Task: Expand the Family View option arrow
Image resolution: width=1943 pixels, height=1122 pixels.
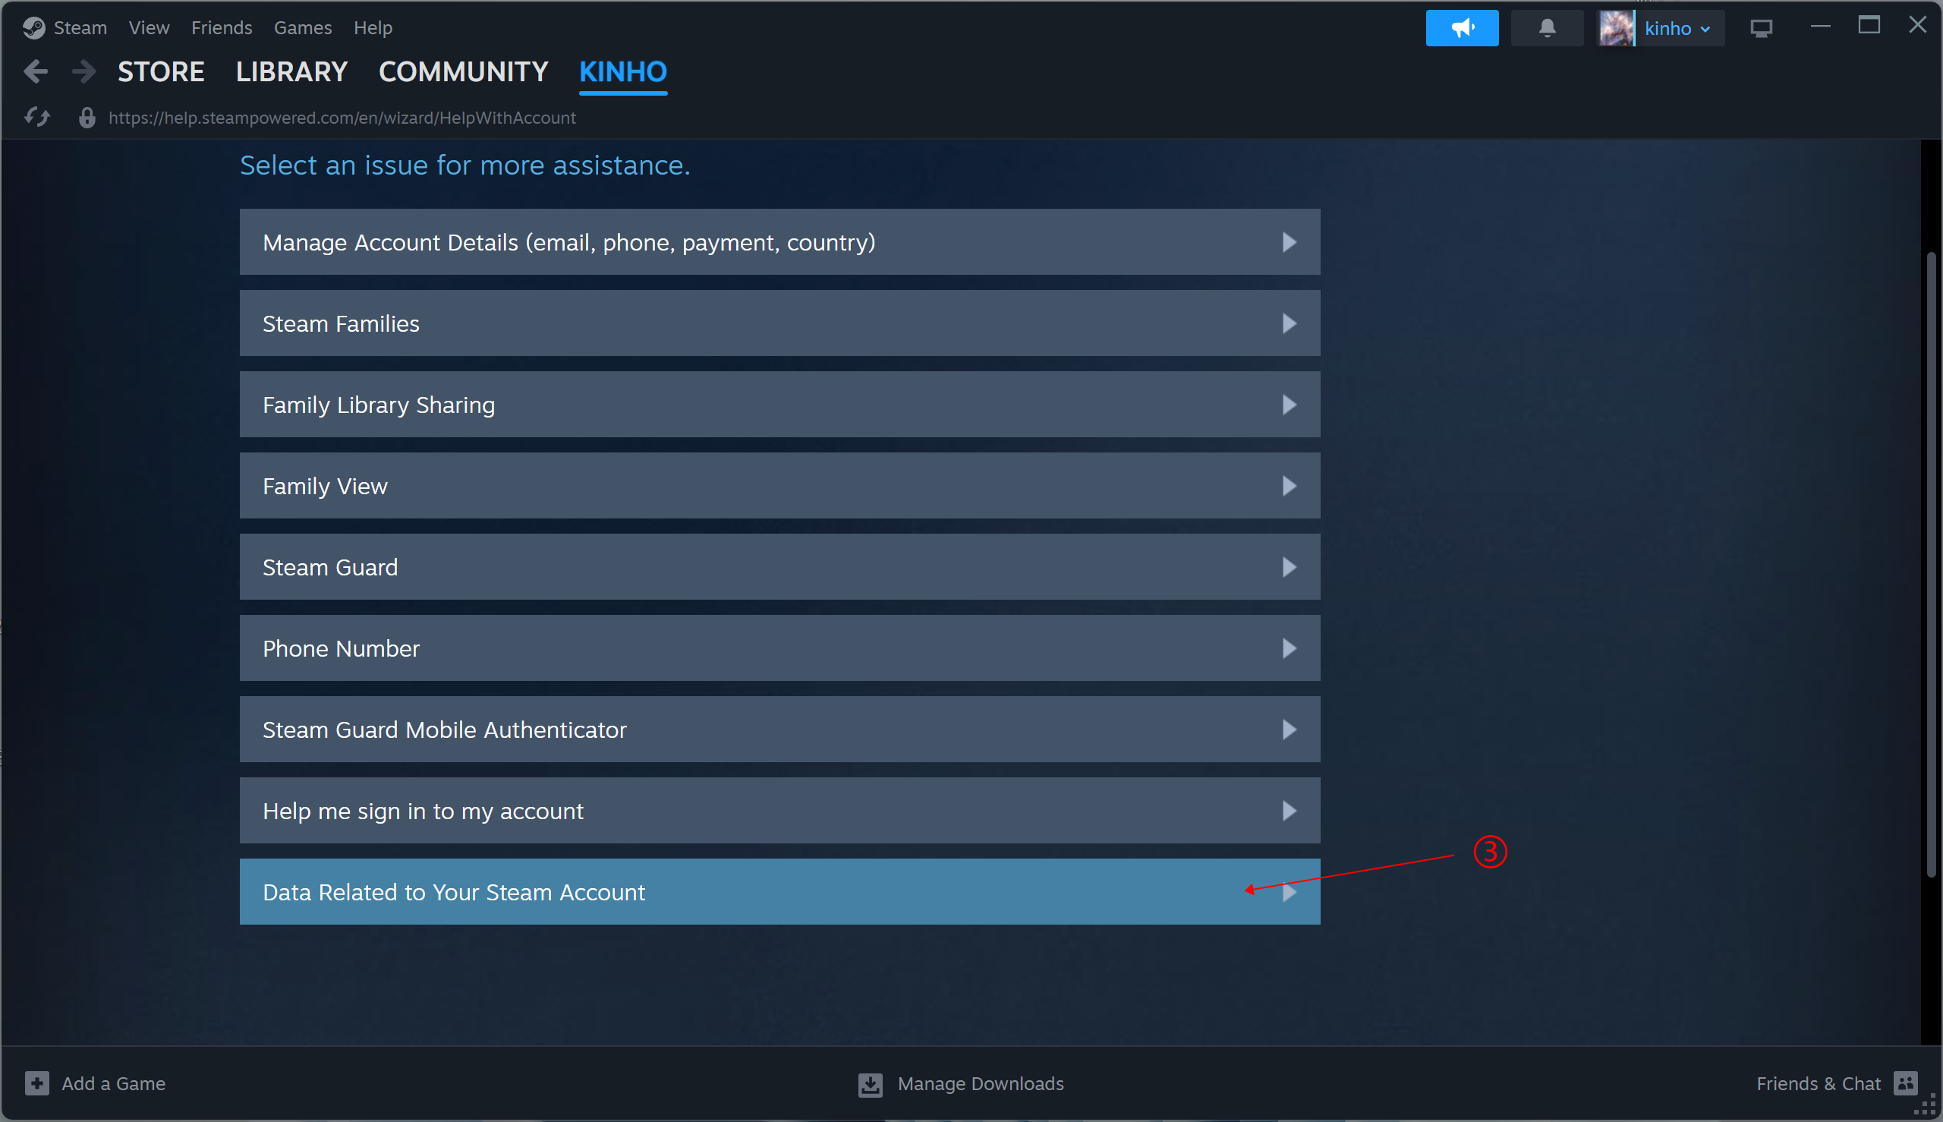Action: tap(1289, 486)
